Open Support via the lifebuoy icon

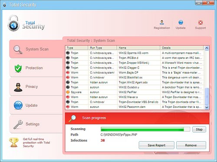coord(201,23)
